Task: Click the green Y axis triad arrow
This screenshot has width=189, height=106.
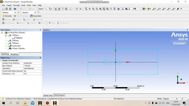Action: [x=177, y=78]
